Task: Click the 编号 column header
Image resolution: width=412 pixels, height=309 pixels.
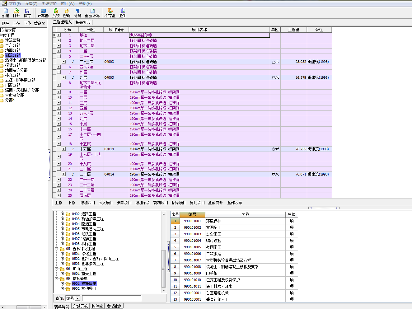Action: pos(192,214)
